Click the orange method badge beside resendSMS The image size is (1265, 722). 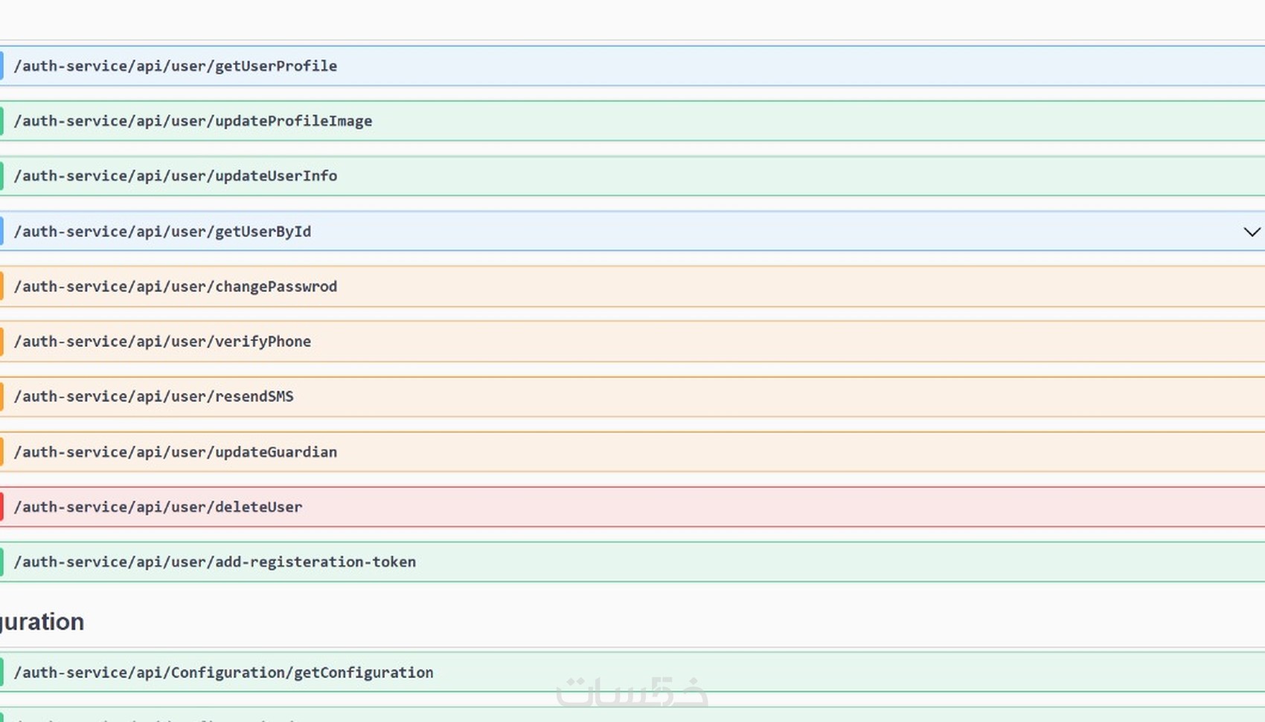pos(1,397)
